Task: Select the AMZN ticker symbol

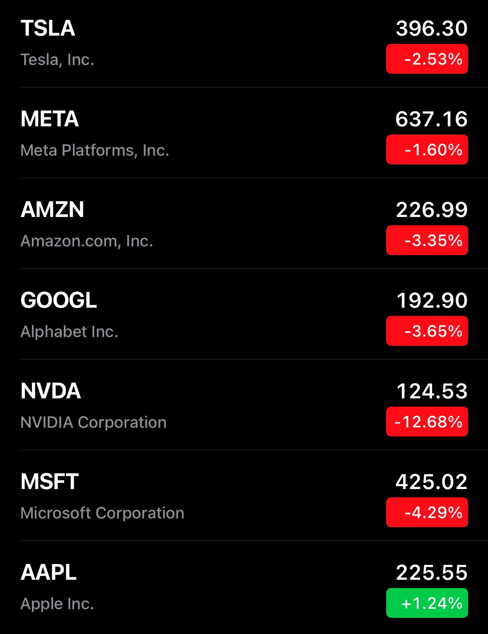Action: point(52,210)
